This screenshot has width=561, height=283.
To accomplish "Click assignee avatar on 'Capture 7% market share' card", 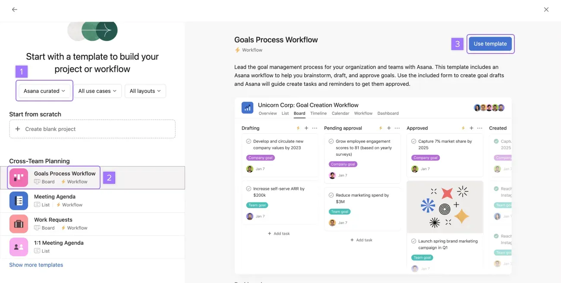I will click(415, 169).
